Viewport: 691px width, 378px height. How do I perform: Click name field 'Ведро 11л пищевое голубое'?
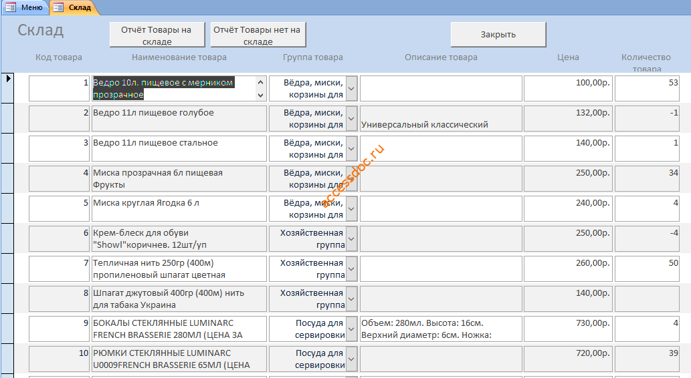[x=179, y=118]
